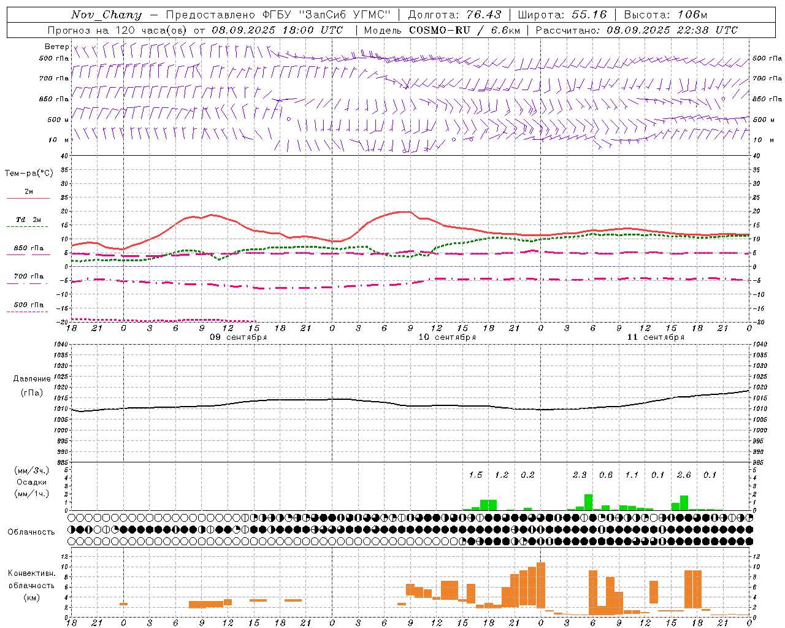Screen dimensions: 785x628
Task: Click the precipitation total 1.1
Action: tap(632, 475)
